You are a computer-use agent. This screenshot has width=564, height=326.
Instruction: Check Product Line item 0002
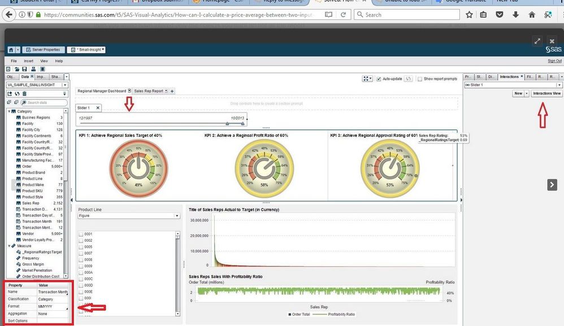tap(81, 241)
